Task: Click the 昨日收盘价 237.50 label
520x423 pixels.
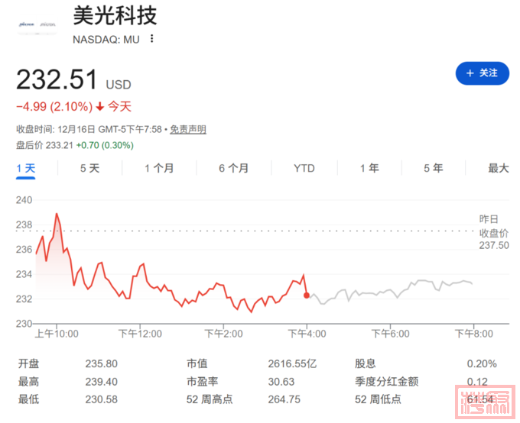Action: coord(494,232)
